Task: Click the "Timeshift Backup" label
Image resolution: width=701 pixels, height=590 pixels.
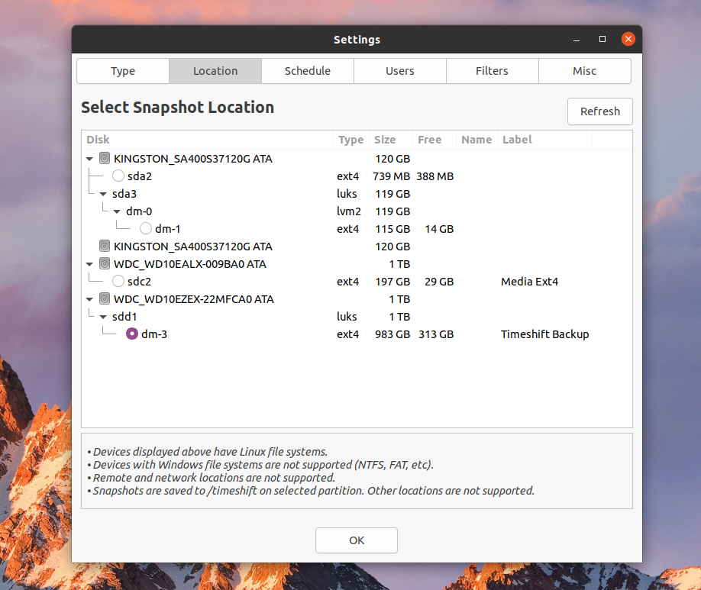Action: [x=544, y=334]
